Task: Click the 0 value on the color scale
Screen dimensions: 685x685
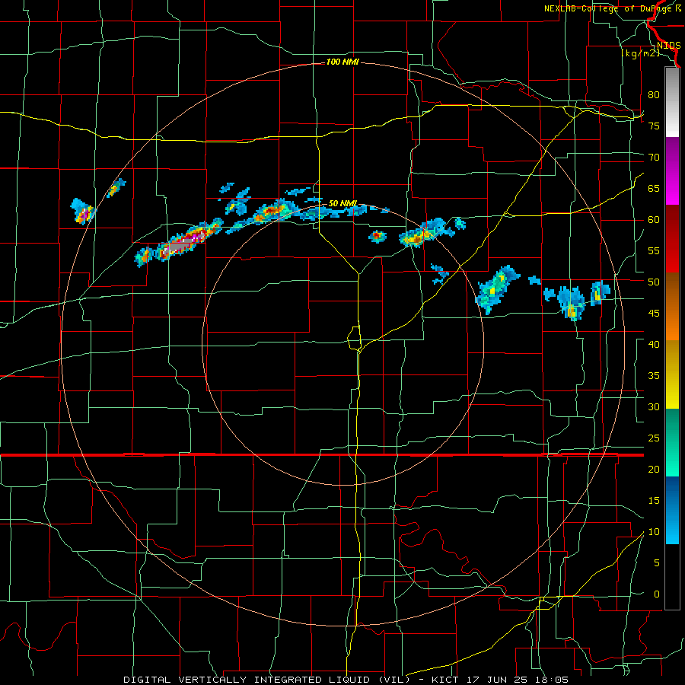Action: [657, 594]
